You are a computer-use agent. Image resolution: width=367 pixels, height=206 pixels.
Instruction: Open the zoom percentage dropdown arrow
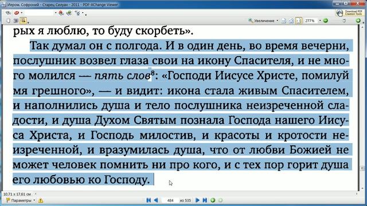(x=320, y=21)
